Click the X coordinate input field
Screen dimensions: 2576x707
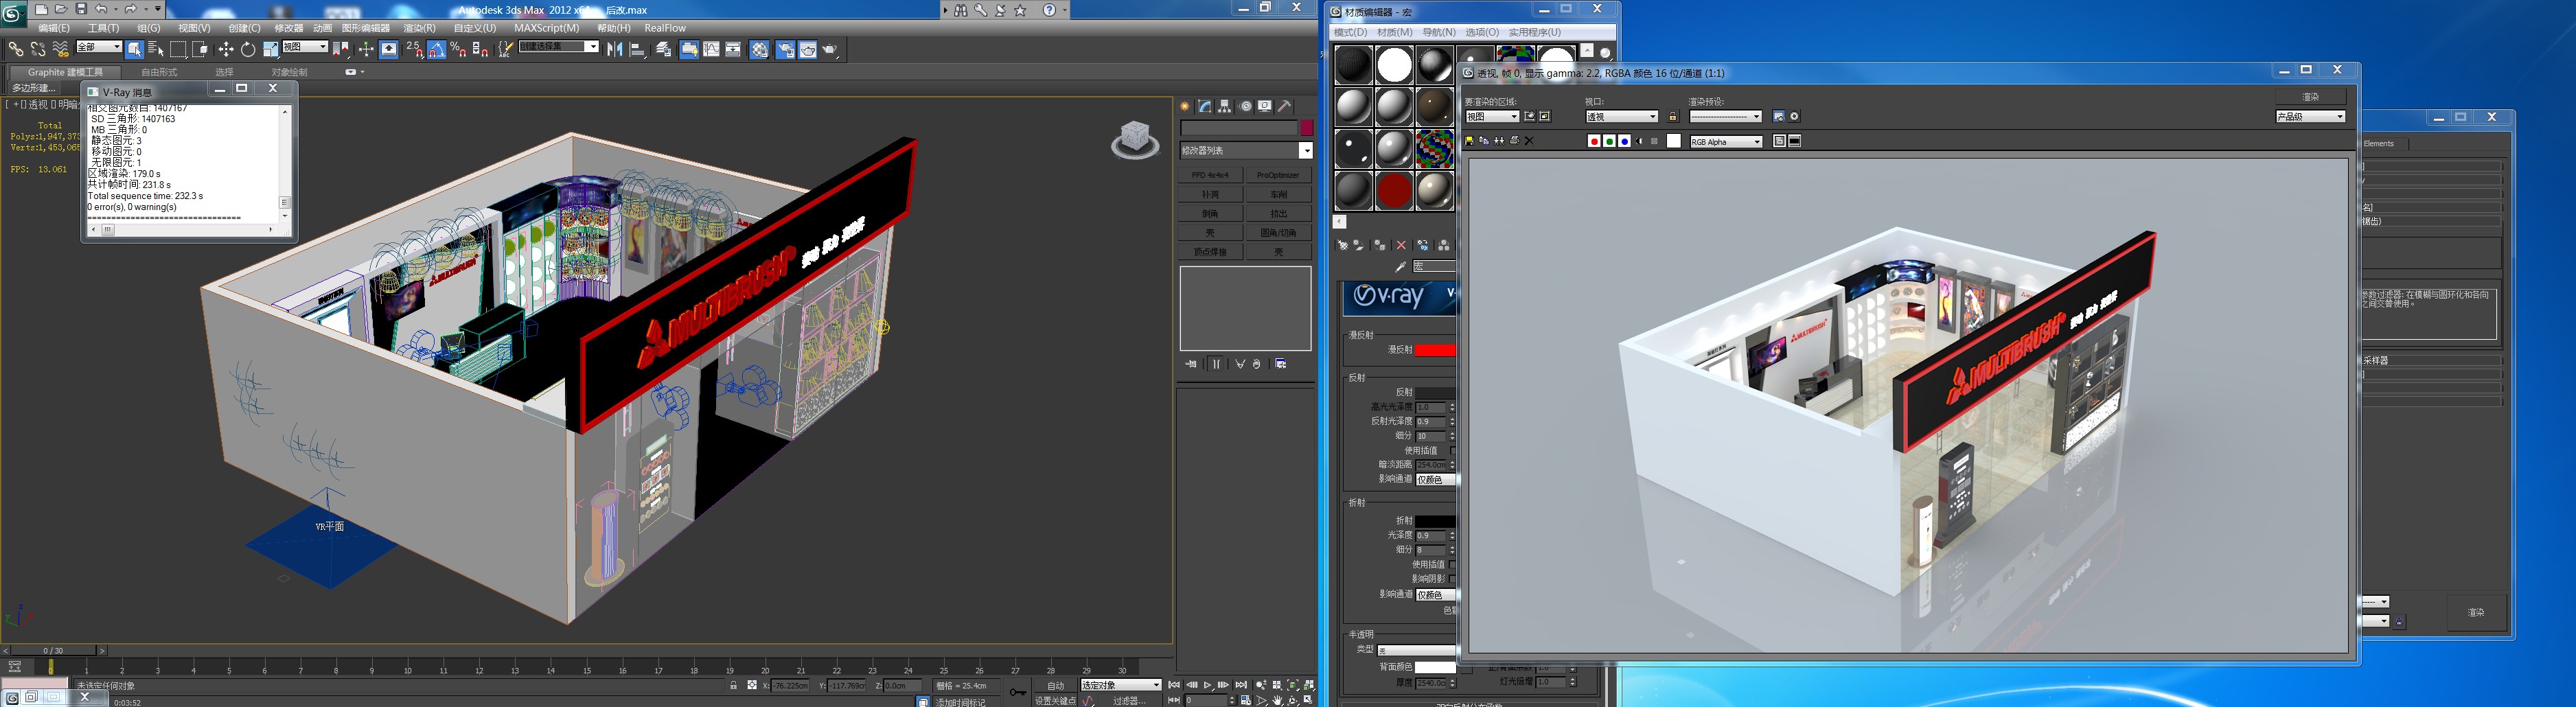(790, 686)
